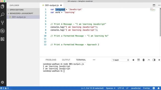The width and height of the screenshot is (161, 90).
Task: Click the macOS green zoom window button
Action: tap(5, 1)
